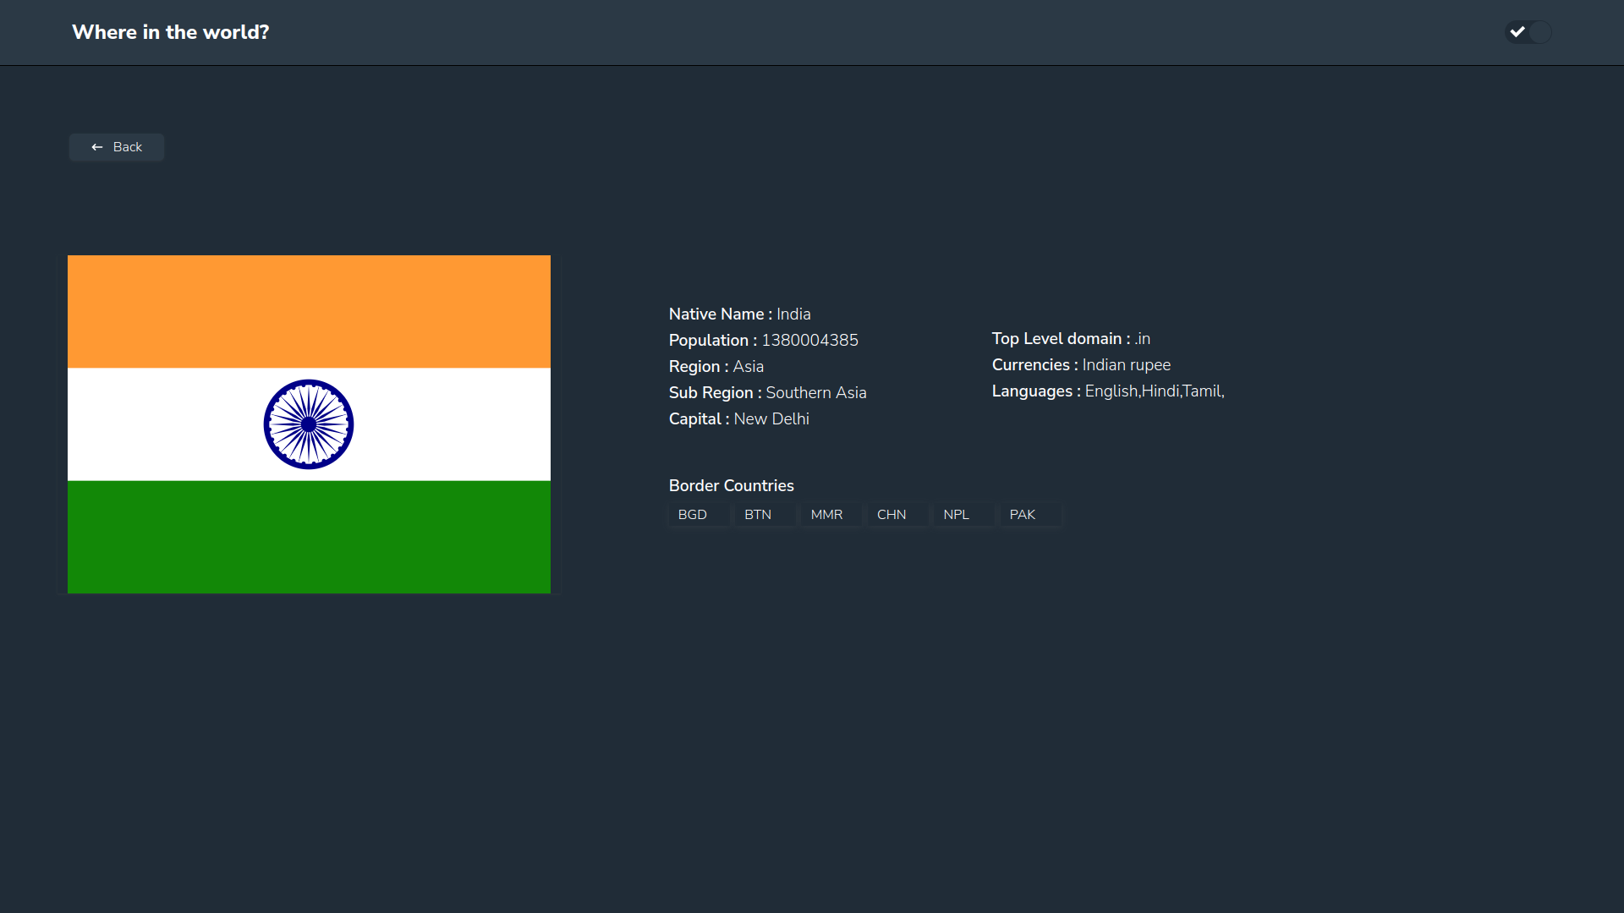
Task: Click the Ashoka Chakra wheel on flag
Action: (x=309, y=424)
